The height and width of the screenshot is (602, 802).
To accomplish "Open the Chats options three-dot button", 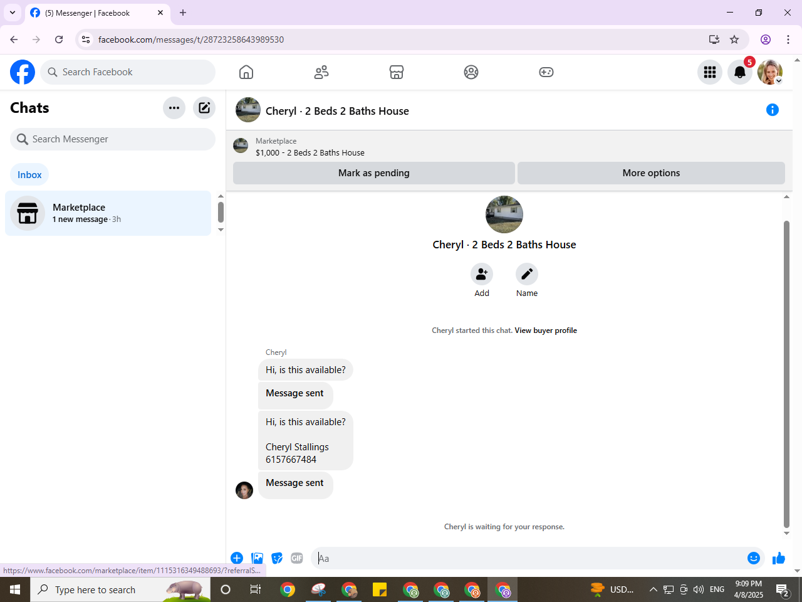I will pyautogui.click(x=174, y=108).
